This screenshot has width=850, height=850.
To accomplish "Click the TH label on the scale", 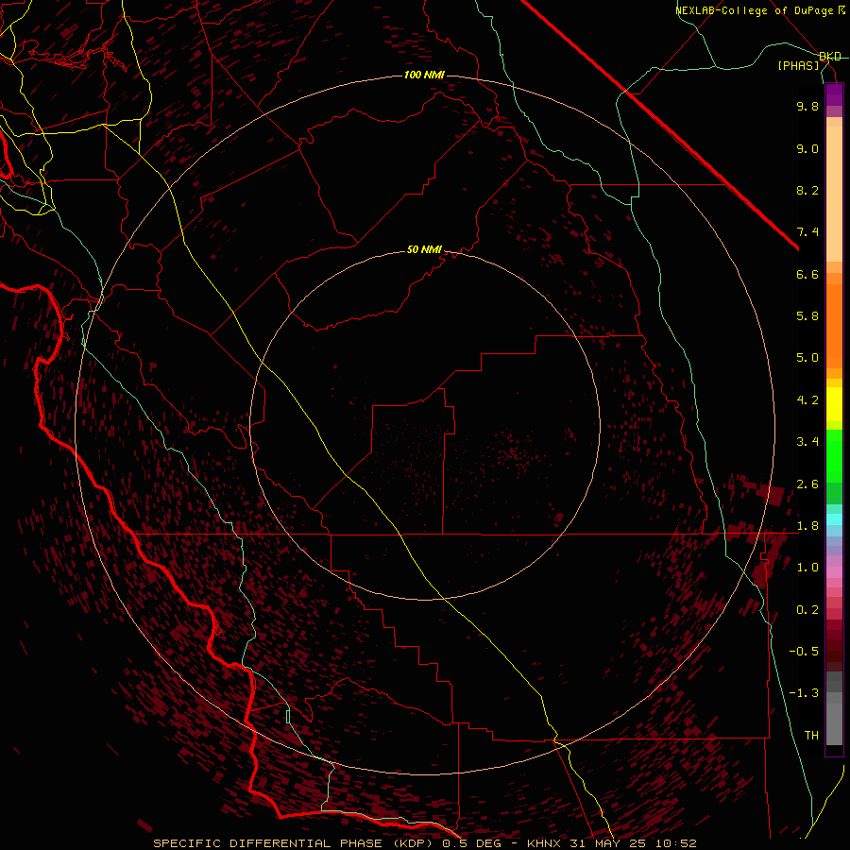I will pyautogui.click(x=811, y=736).
